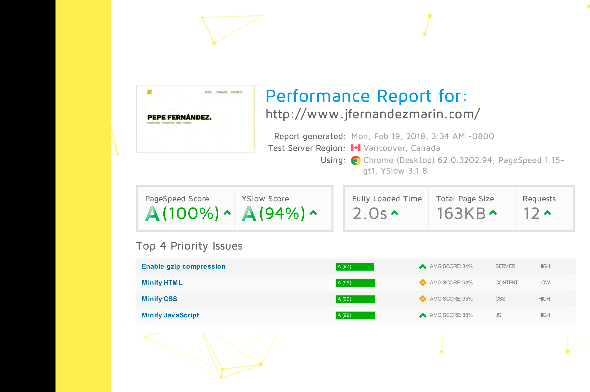Click green arrow beside PageSpeed Score

pyautogui.click(x=227, y=213)
